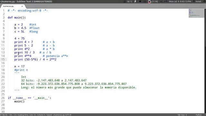Click line number 15 in the gutter
206x116 pixels.
(3, 59)
